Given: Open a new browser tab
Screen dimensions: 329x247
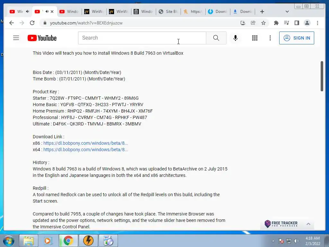Looking at the screenshot, I should (262, 12).
